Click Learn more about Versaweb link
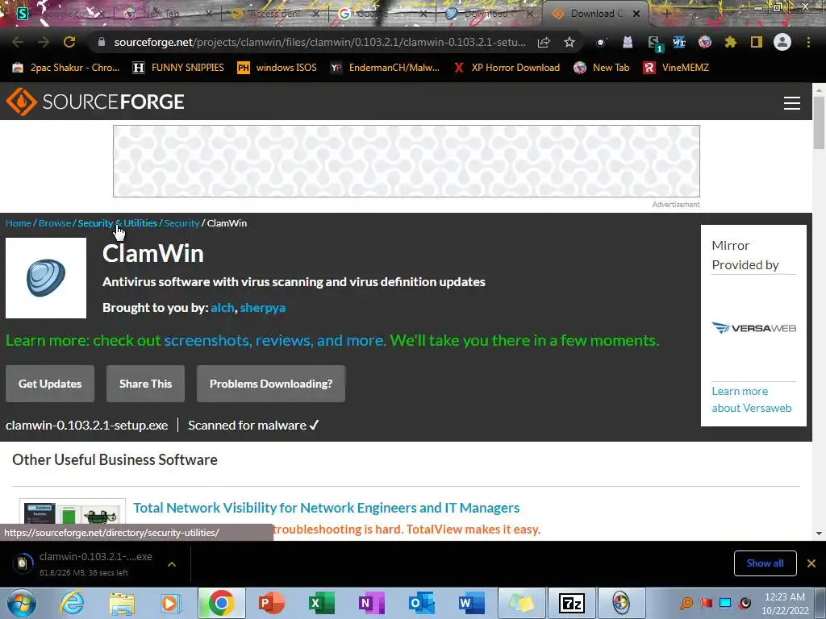Image resolution: width=826 pixels, height=619 pixels. coord(752,400)
